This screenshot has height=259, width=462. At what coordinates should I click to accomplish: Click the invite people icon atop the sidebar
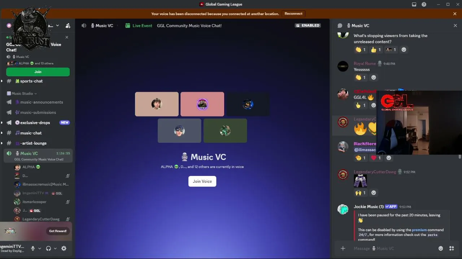pos(68,26)
